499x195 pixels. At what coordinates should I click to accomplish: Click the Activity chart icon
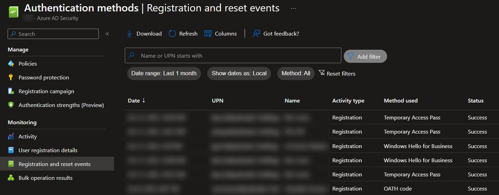pyautogui.click(x=11, y=136)
